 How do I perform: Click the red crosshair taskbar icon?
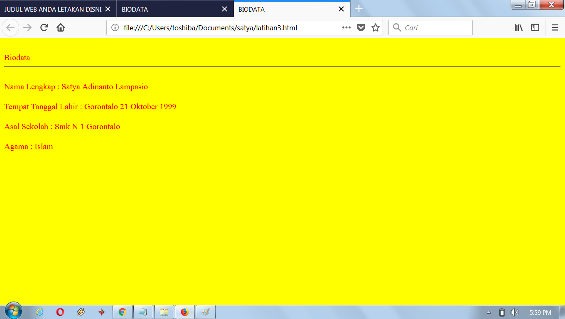tap(102, 312)
